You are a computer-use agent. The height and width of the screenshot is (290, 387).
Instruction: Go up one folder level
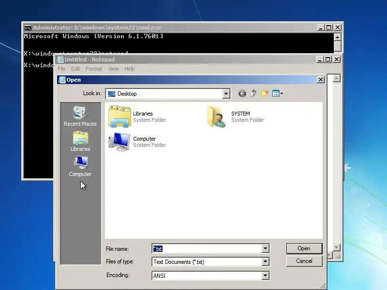253,93
